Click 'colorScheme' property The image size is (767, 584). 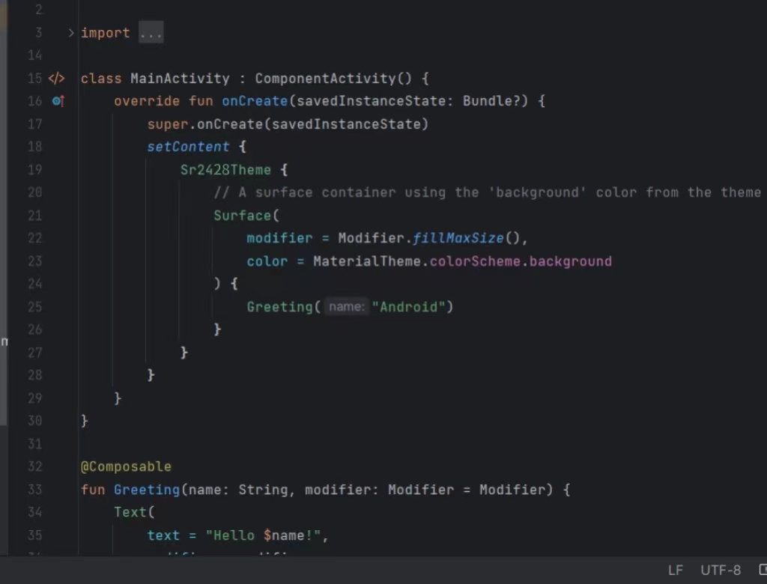coord(475,261)
